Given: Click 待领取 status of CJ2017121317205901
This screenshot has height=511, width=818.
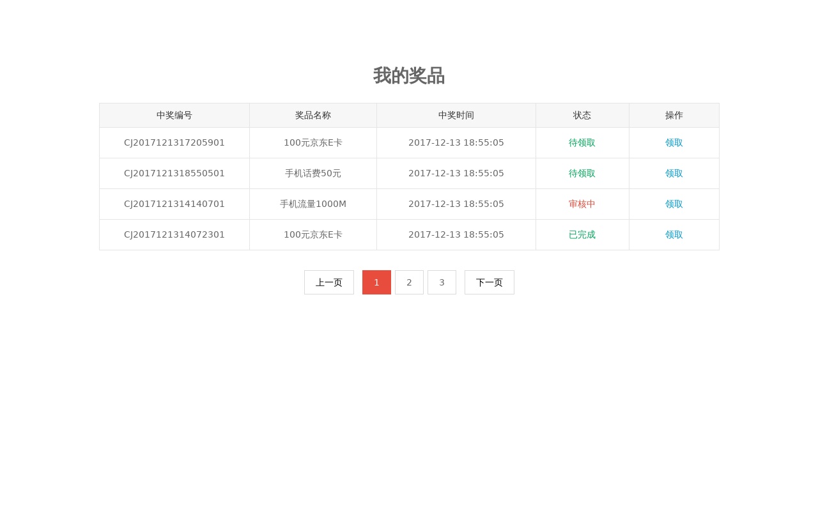Looking at the screenshot, I should (582, 143).
